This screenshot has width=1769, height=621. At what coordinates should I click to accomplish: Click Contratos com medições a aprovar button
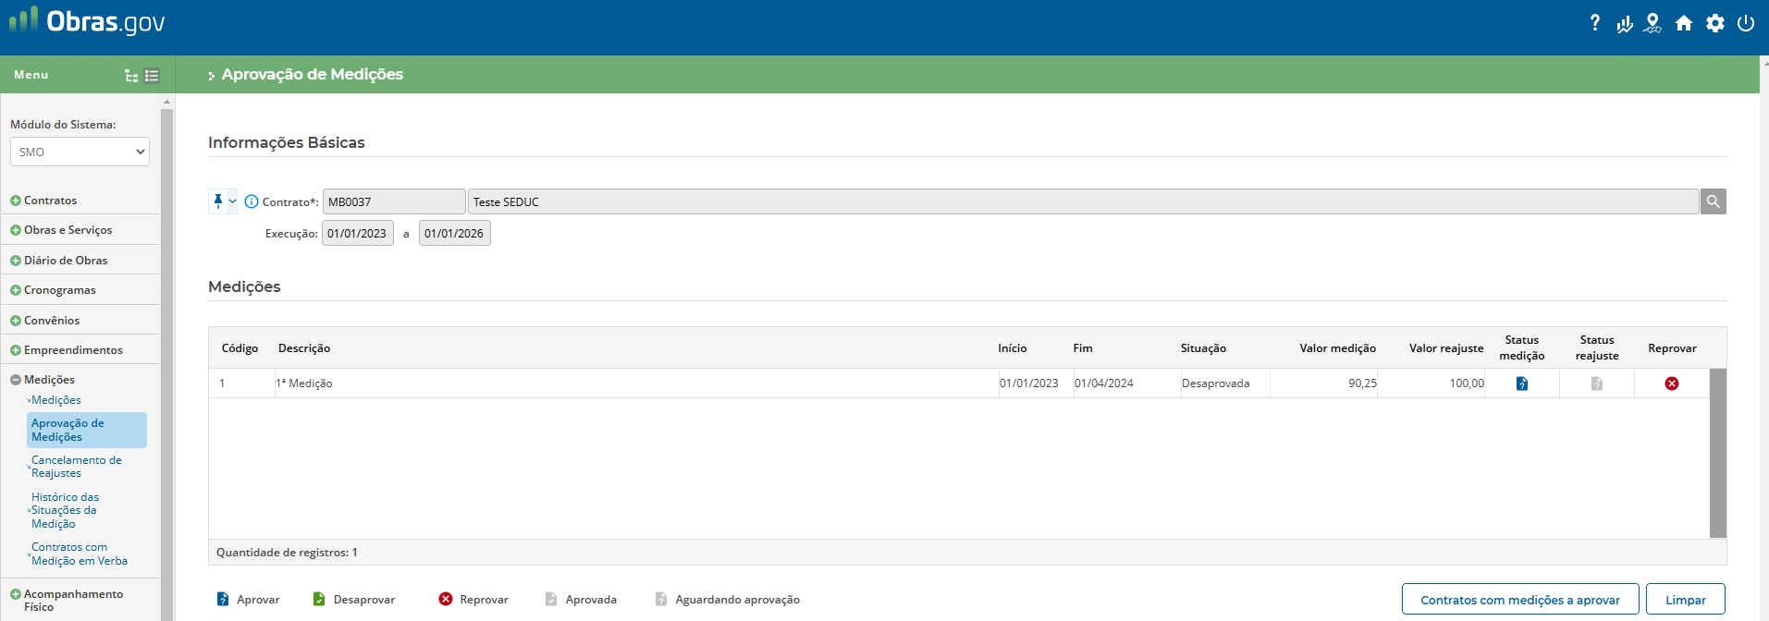pyautogui.click(x=1519, y=600)
